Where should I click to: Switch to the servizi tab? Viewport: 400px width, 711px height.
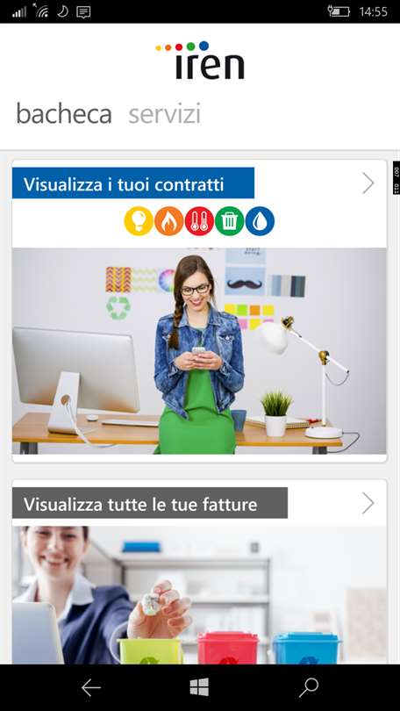[x=164, y=114]
